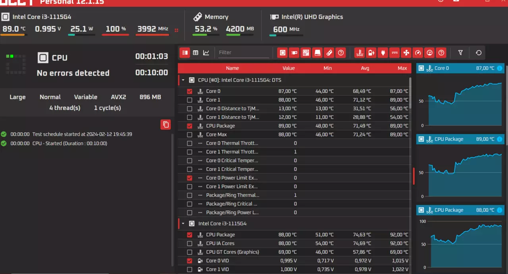The width and height of the screenshot is (508, 274).
Task: Uncheck CPU Package checkbox in DTS group
Action: point(189,126)
